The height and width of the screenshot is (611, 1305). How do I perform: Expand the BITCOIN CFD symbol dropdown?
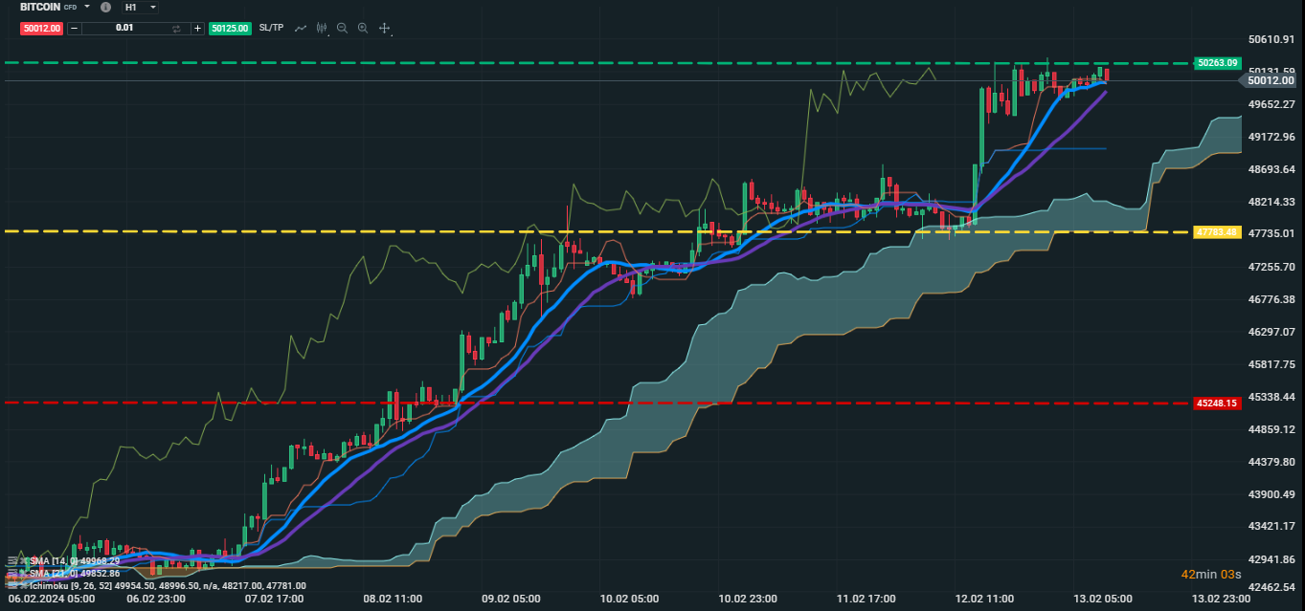coord(86,7)
